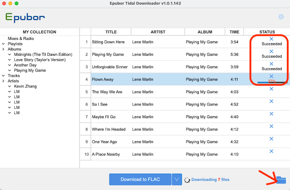The width and height of the screenshot is (290, 190).
Task: Click the Epubor logo
Action: click(25, 17)
